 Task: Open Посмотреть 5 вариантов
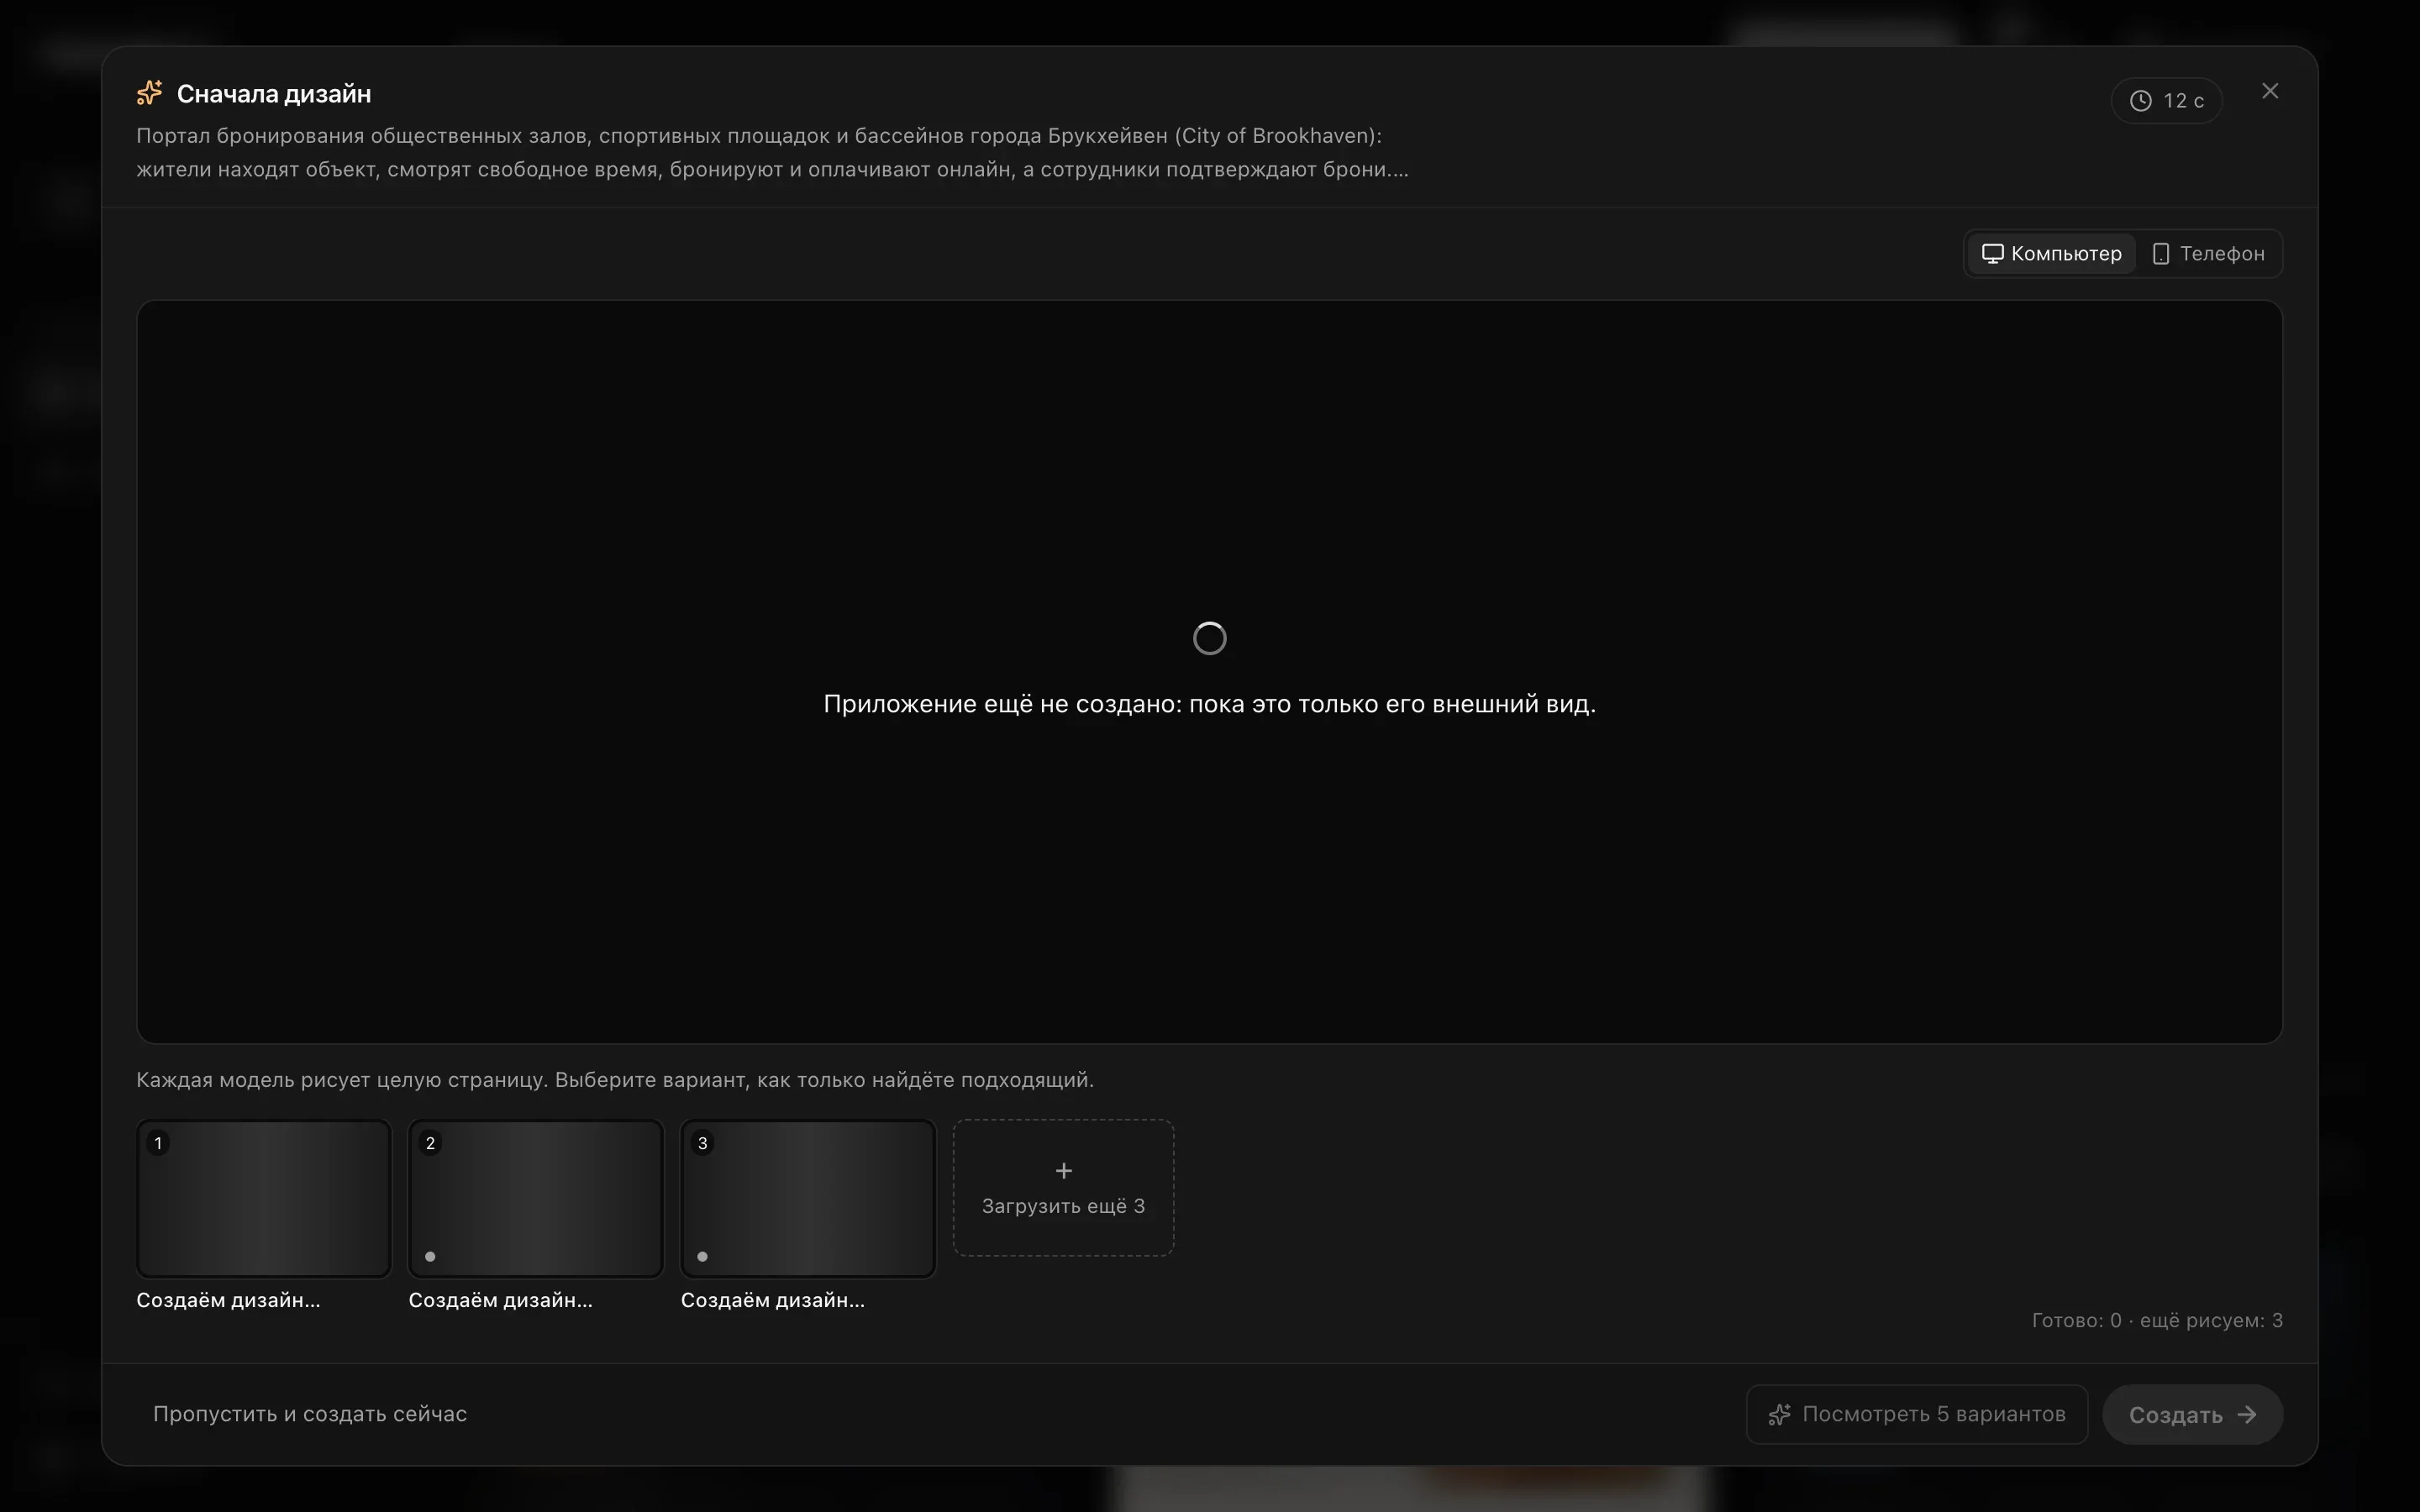point(1917,1414)
